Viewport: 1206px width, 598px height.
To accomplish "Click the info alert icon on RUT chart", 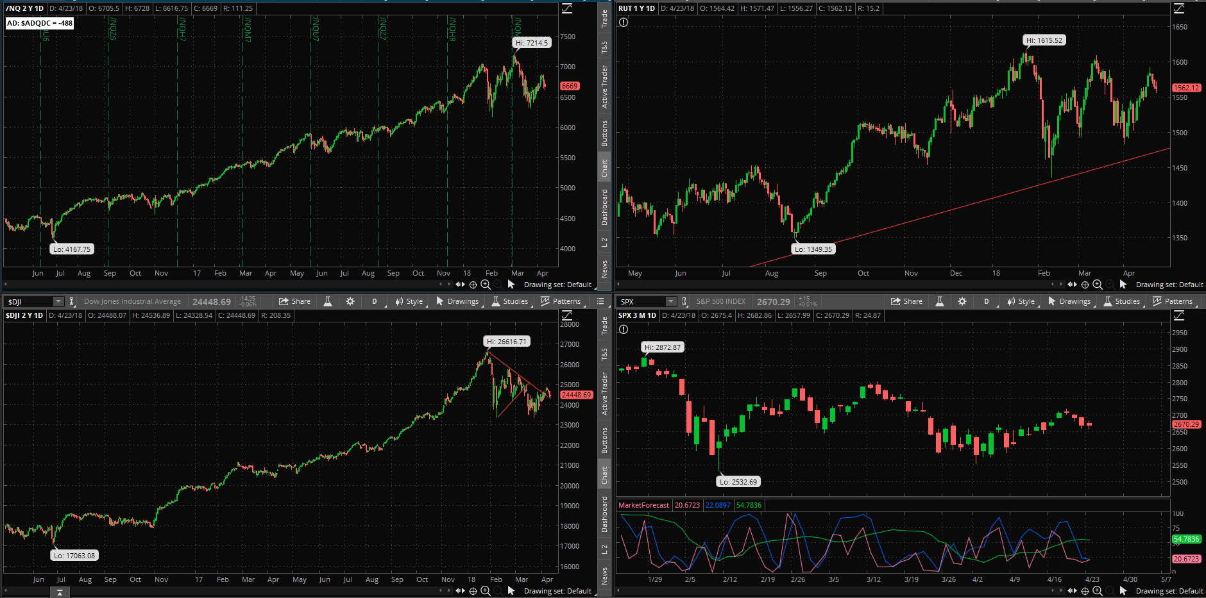I will [624, 22].
